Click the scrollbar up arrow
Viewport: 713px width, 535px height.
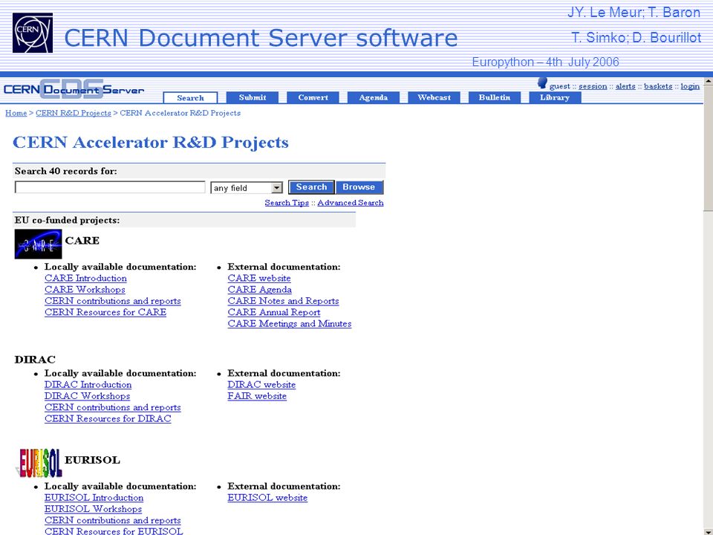708,82
